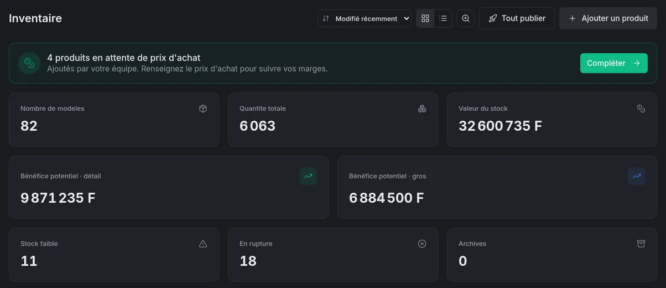Click the 'Bénéfice potentiel · détail' label
Viewport: 666px width, 288px height.
coord(61,176)
